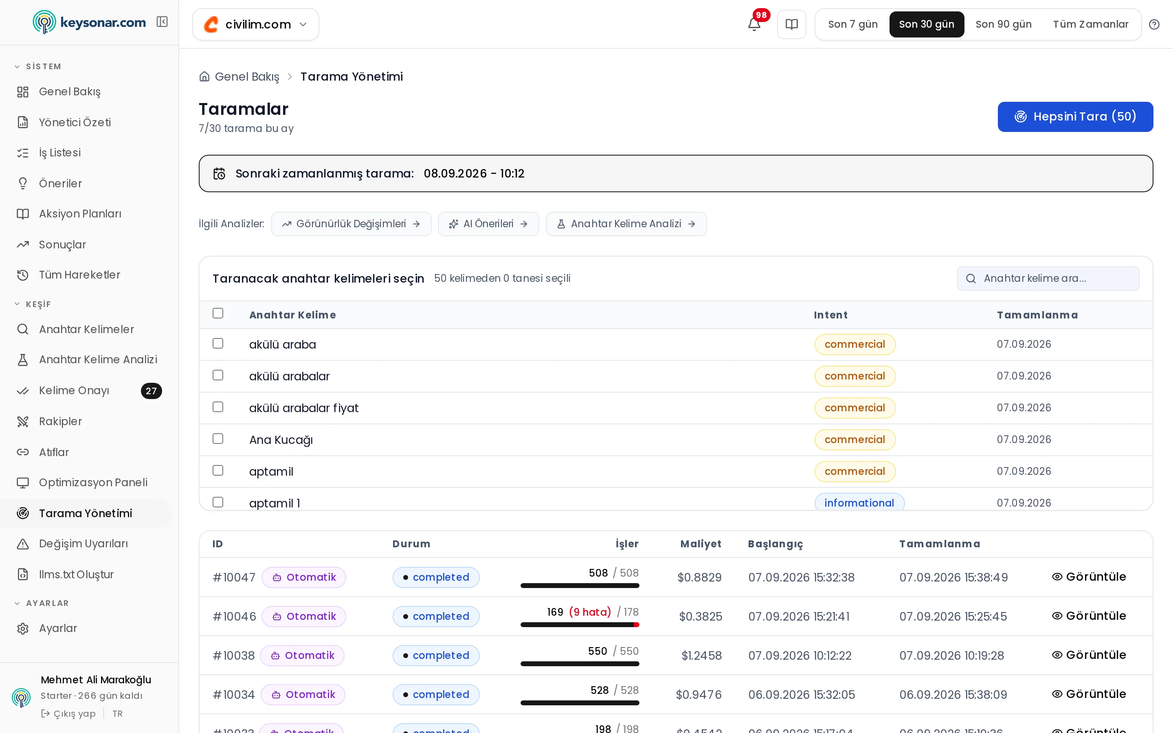
Task: Click the Atıflar link icon
Action: (x=23, y=452)
